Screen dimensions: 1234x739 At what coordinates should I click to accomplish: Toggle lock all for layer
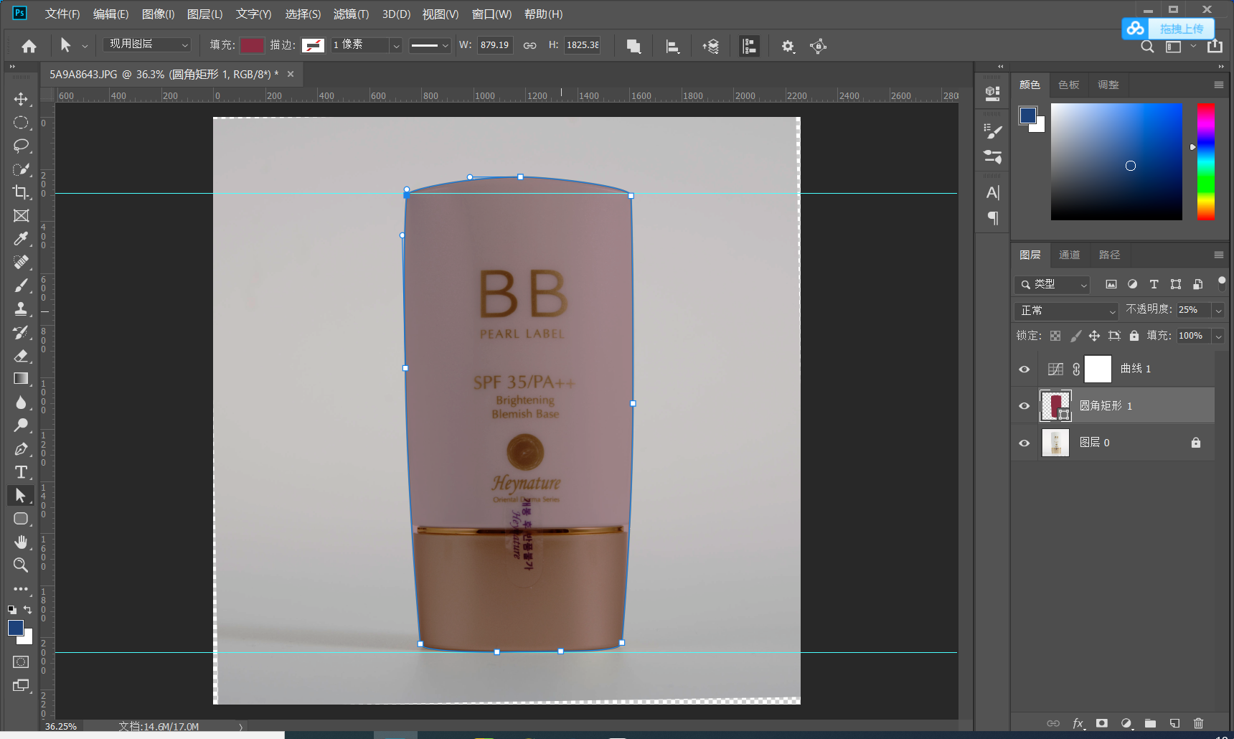(x=1134, y=336)
